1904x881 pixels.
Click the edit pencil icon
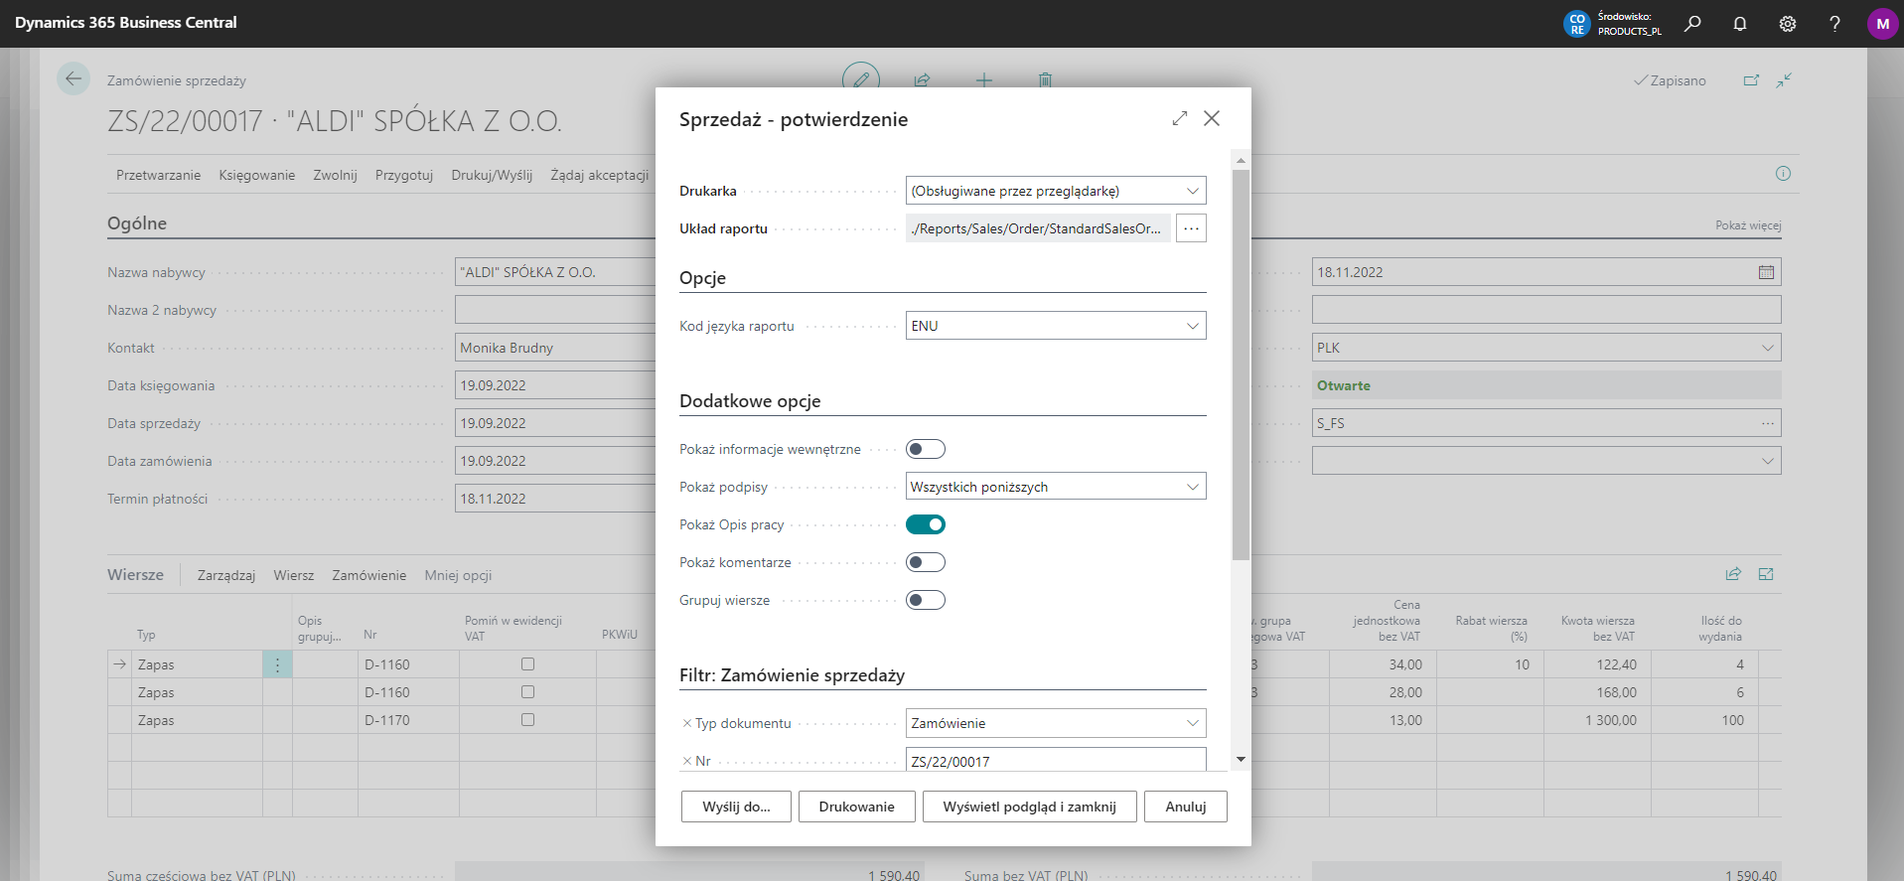pos(861,79)
